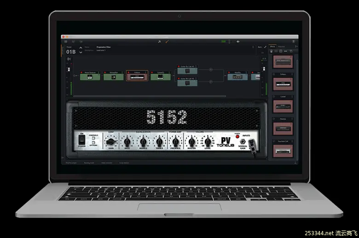Go to the previous preset with the up chevron
This screenshot has height=238, width=359.
click(x=81, y=48)
